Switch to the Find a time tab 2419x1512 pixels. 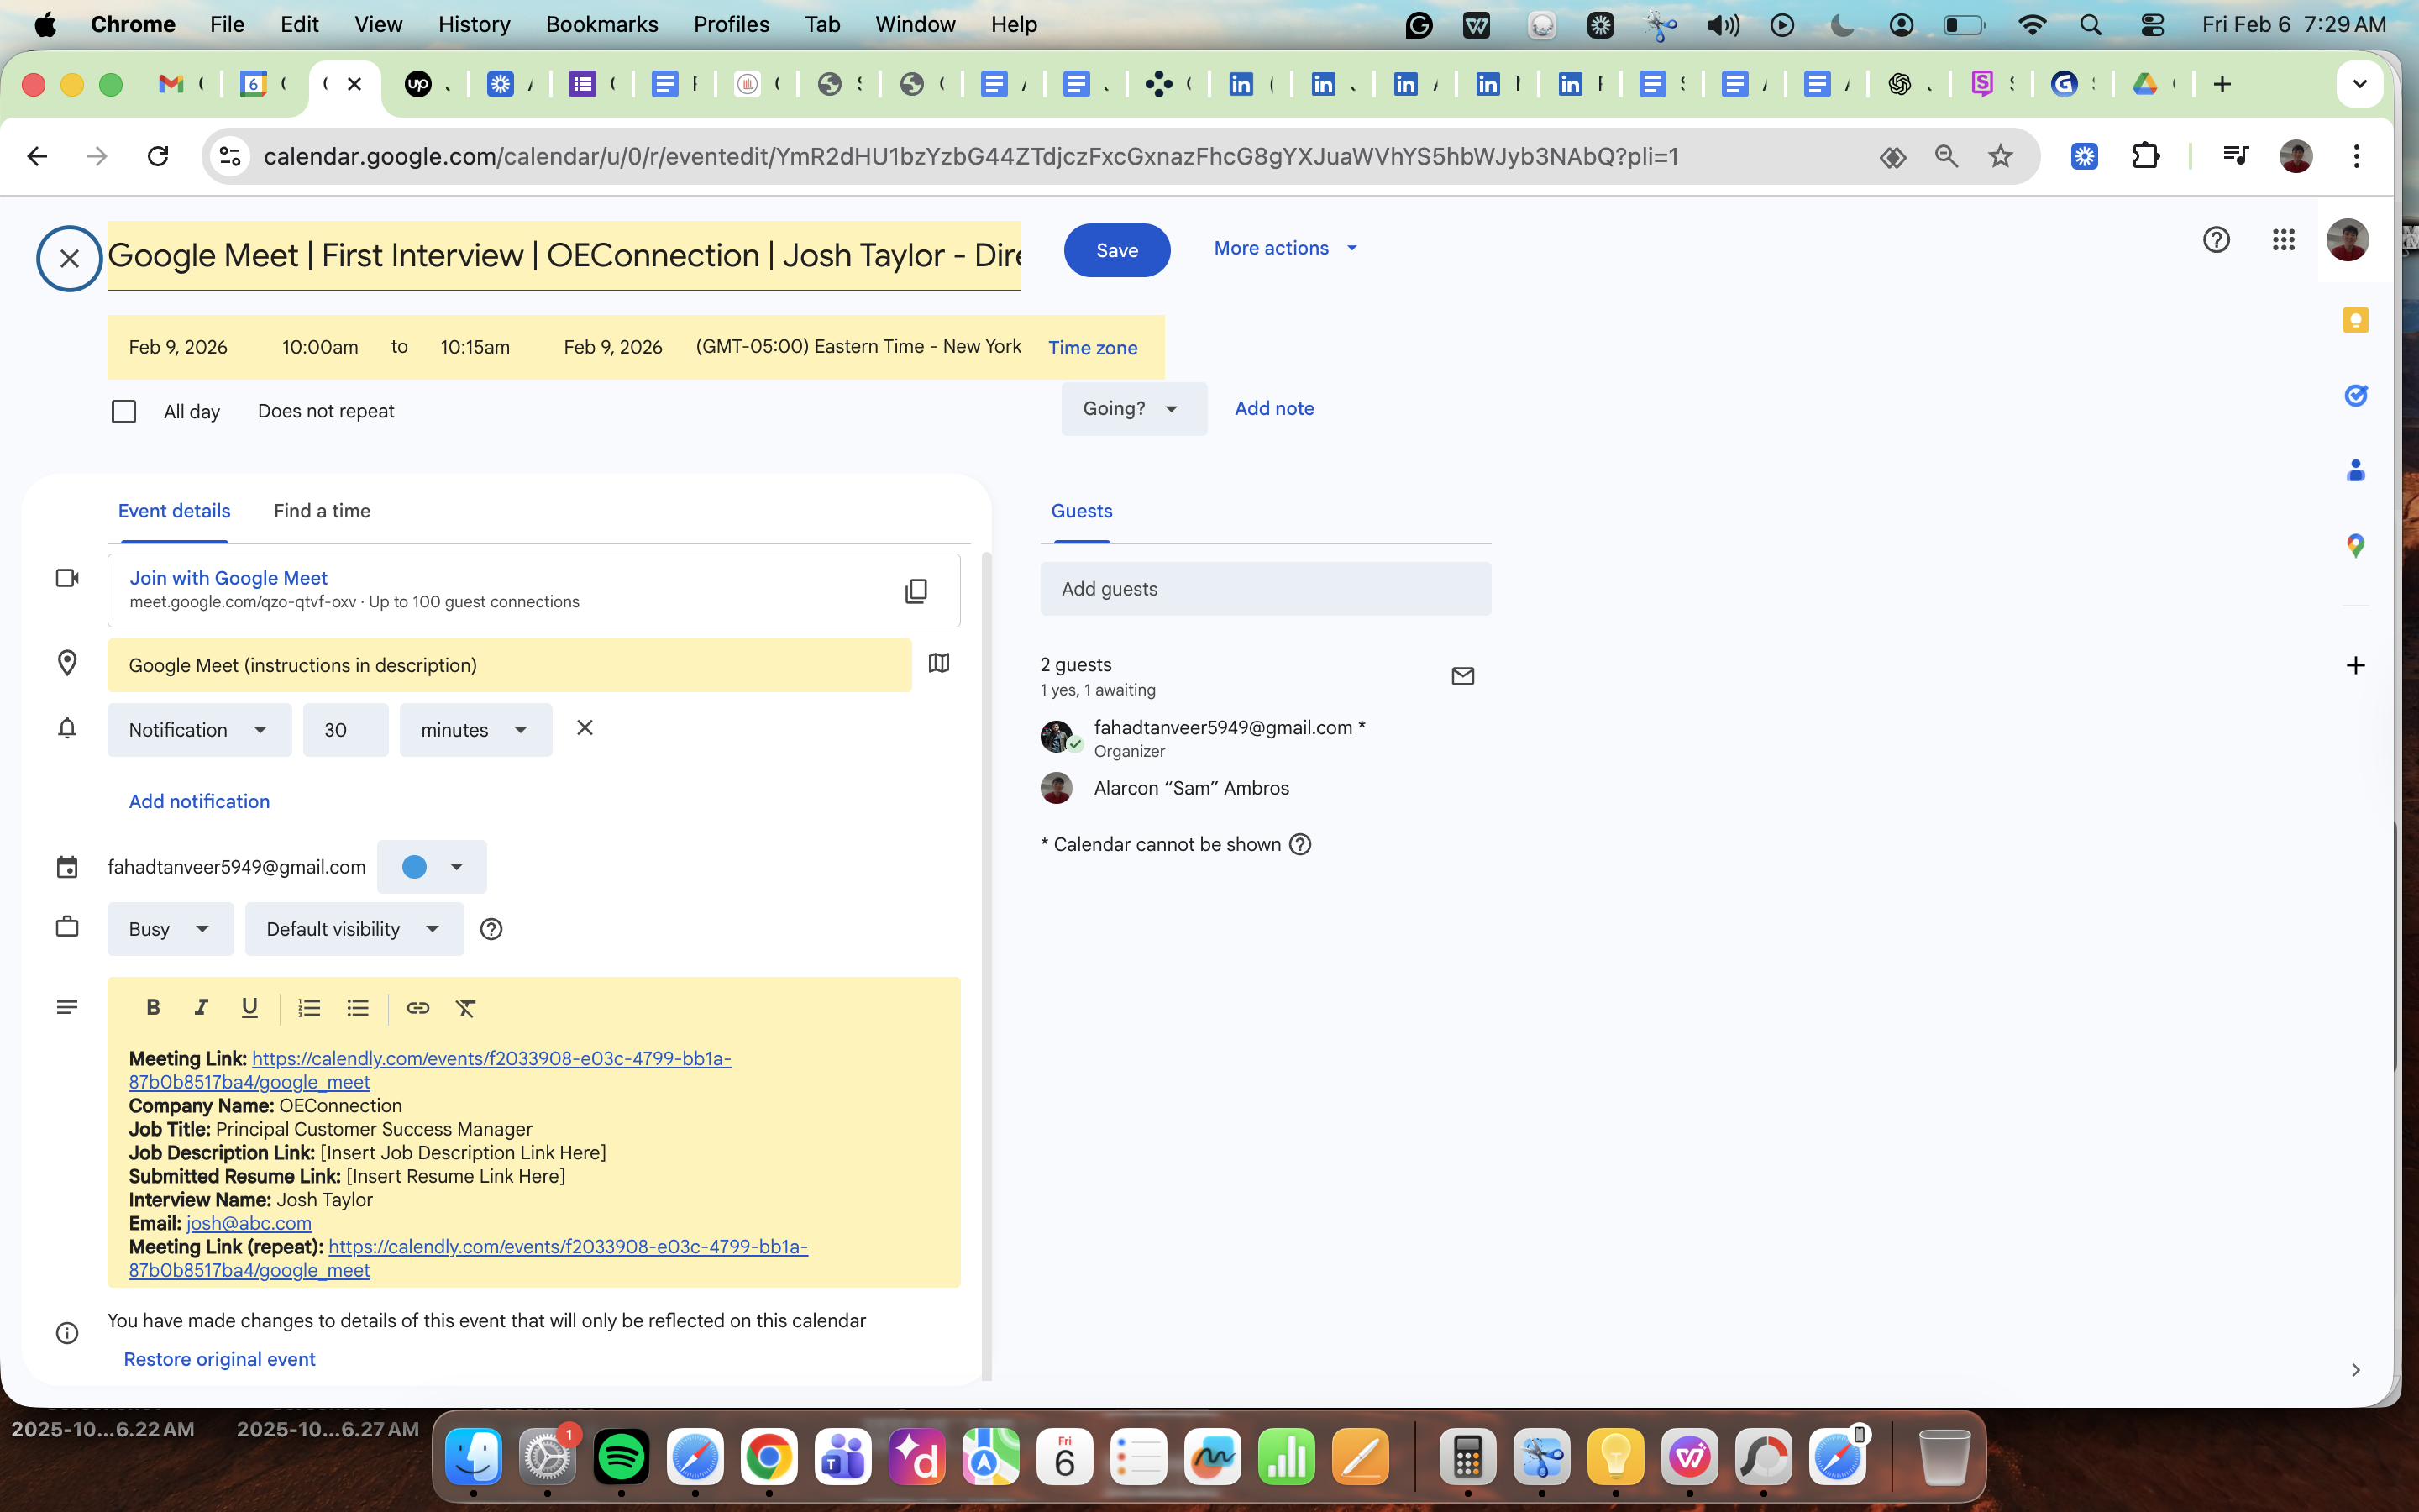point(322,511)
